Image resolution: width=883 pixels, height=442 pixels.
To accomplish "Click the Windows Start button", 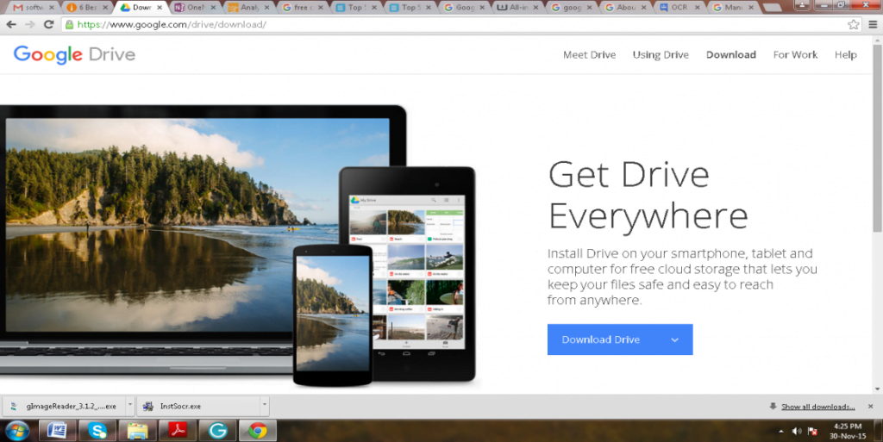I will coord(16,431).
